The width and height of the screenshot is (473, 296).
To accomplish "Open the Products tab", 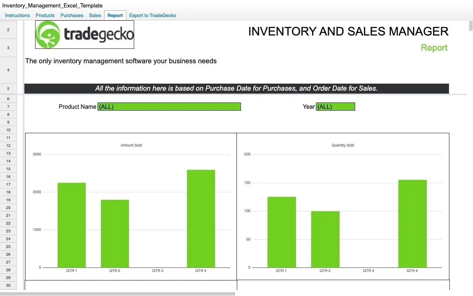I will click(x=45, y=15).
